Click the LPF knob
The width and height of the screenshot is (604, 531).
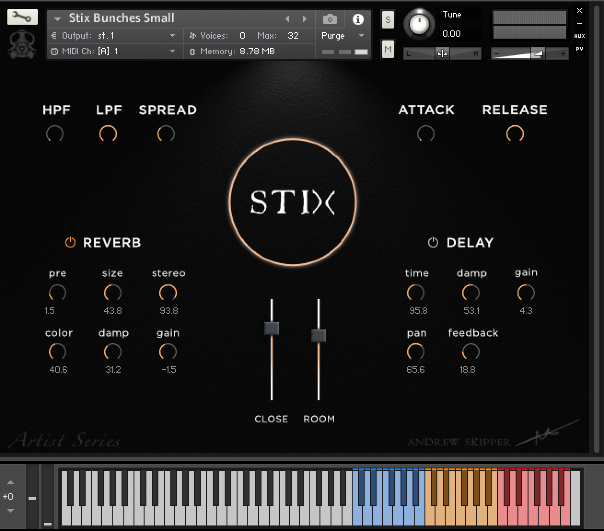tap(108, 134)
